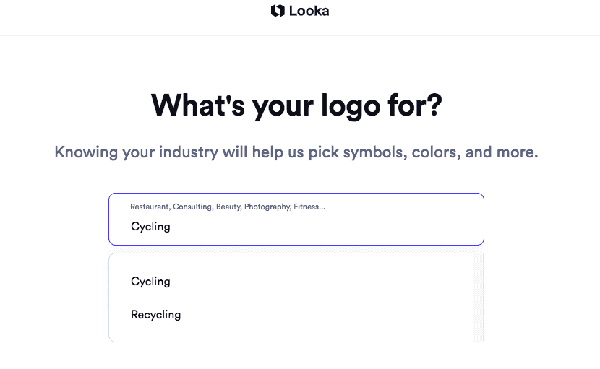Click the word "Photography" in the hint label
Viewport: 600px width, 369px height.
click(x=267, y=207)
